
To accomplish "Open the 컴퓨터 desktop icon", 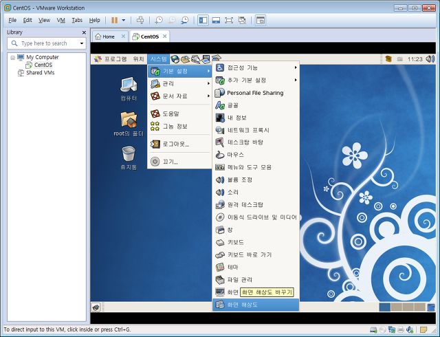I will [x=129, y=89].
